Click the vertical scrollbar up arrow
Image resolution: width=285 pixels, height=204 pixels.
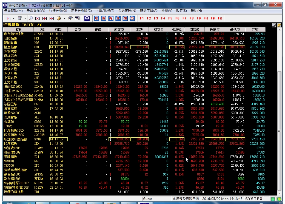coord(280,30)
